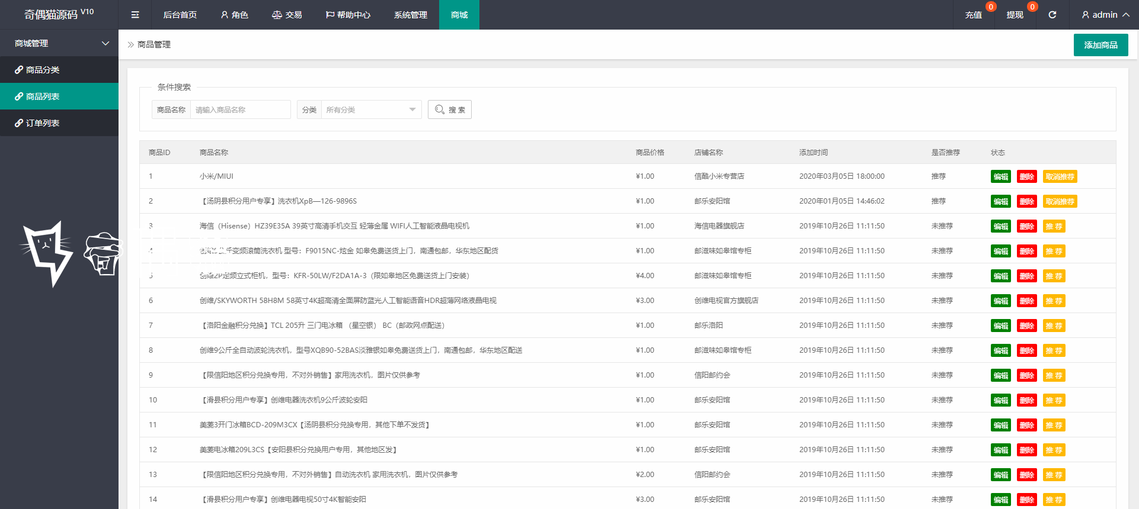The width and height of the screenshot is (1139, 509).
Task: Expand the admin user dropdown
Action: pos(1105,15)
